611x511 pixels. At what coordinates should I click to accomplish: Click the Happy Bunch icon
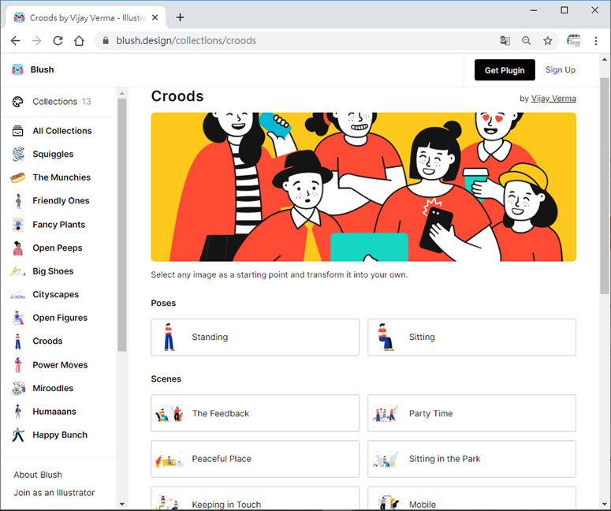pos(18,435)
